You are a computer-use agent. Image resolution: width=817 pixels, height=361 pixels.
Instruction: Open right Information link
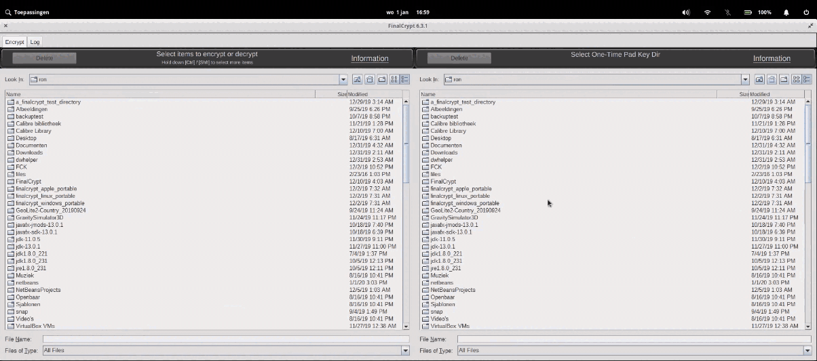coord(772,58)
